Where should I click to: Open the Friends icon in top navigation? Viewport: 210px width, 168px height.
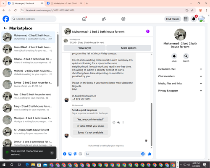coord(104,19)
